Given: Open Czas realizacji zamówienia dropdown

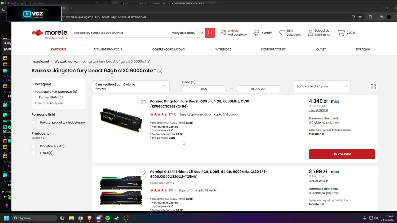Looking at the screenshot, I should coord(131,86).
